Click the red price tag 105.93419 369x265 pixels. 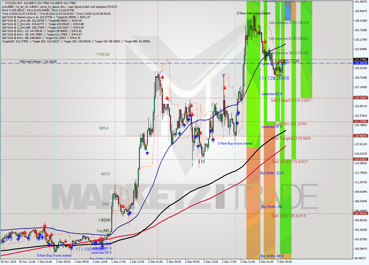click(x=361, y=213)
